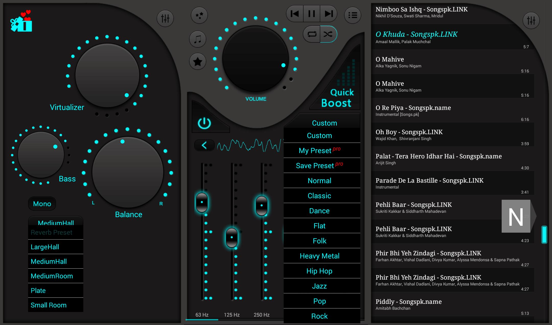The image size is (552, 325).
Task: Click the 250 Hz slider handle
Action: click(x=262, y=205)
